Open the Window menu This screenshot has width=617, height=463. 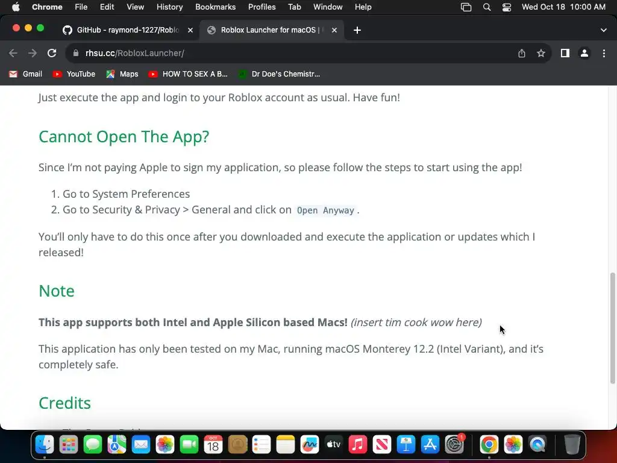pos(328,7)
